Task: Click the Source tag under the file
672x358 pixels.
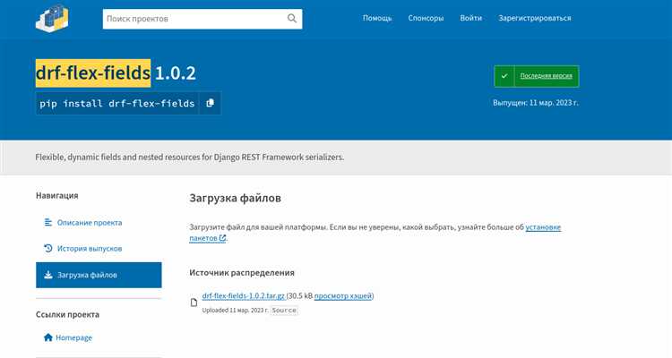Action: click(x=284, y=310)
